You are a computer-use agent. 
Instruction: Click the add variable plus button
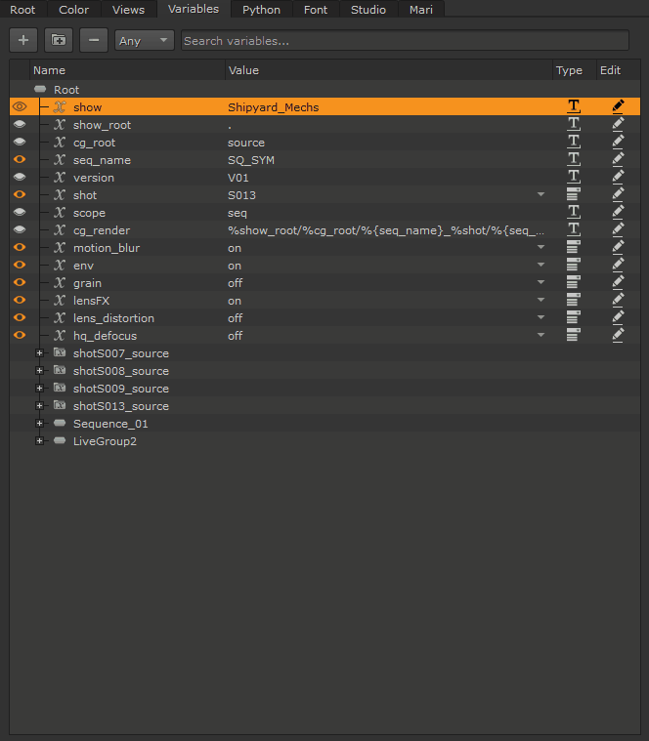click(23, 40)
